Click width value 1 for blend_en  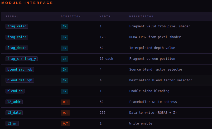click(x=100, y=91)
